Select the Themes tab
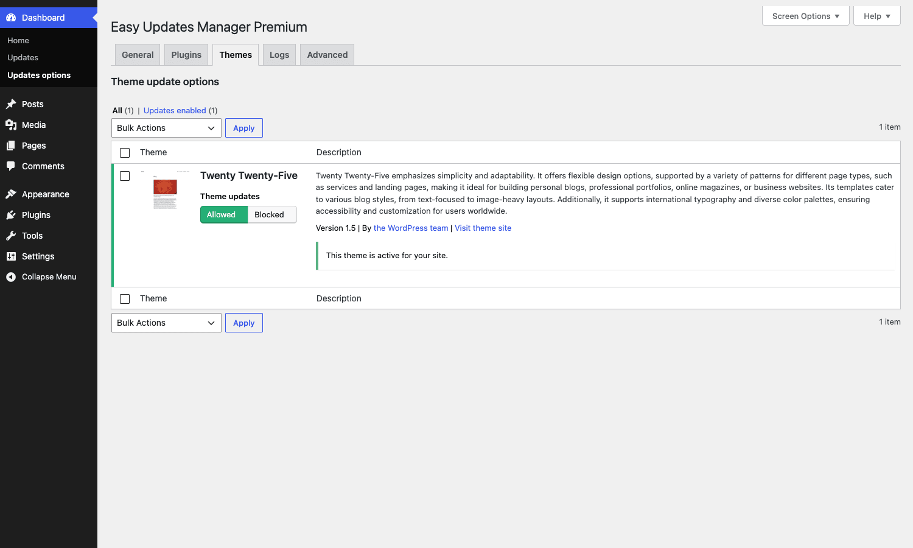This screenshot has width=913, height=548. [236, 55]
